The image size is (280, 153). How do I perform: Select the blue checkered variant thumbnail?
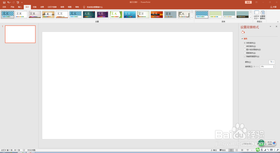pyautogui.click(x=202, y=15)
